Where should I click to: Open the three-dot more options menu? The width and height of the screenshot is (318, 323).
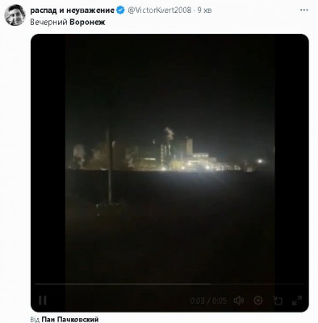(304, 10)
